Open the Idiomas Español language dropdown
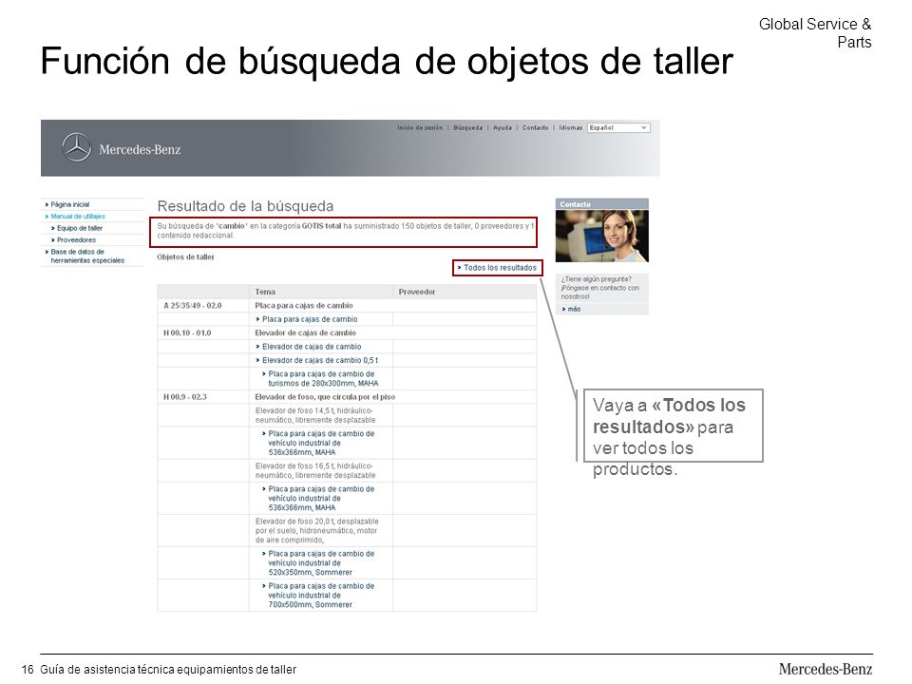Viewport: 912px width, 684px height. 618,128
